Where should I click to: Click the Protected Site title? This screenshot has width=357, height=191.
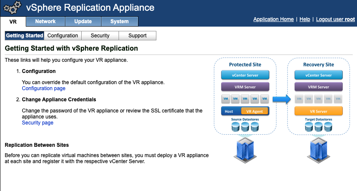(x=245, y=64)
